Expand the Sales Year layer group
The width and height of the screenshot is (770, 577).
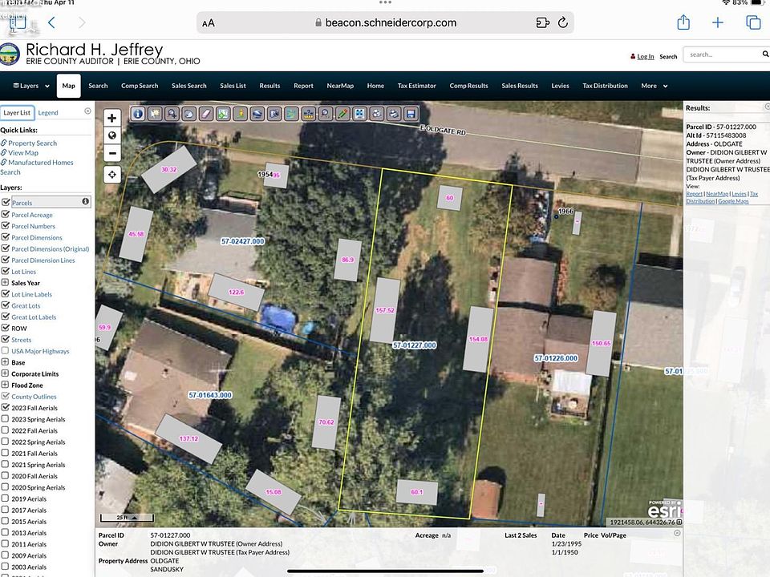5,283
